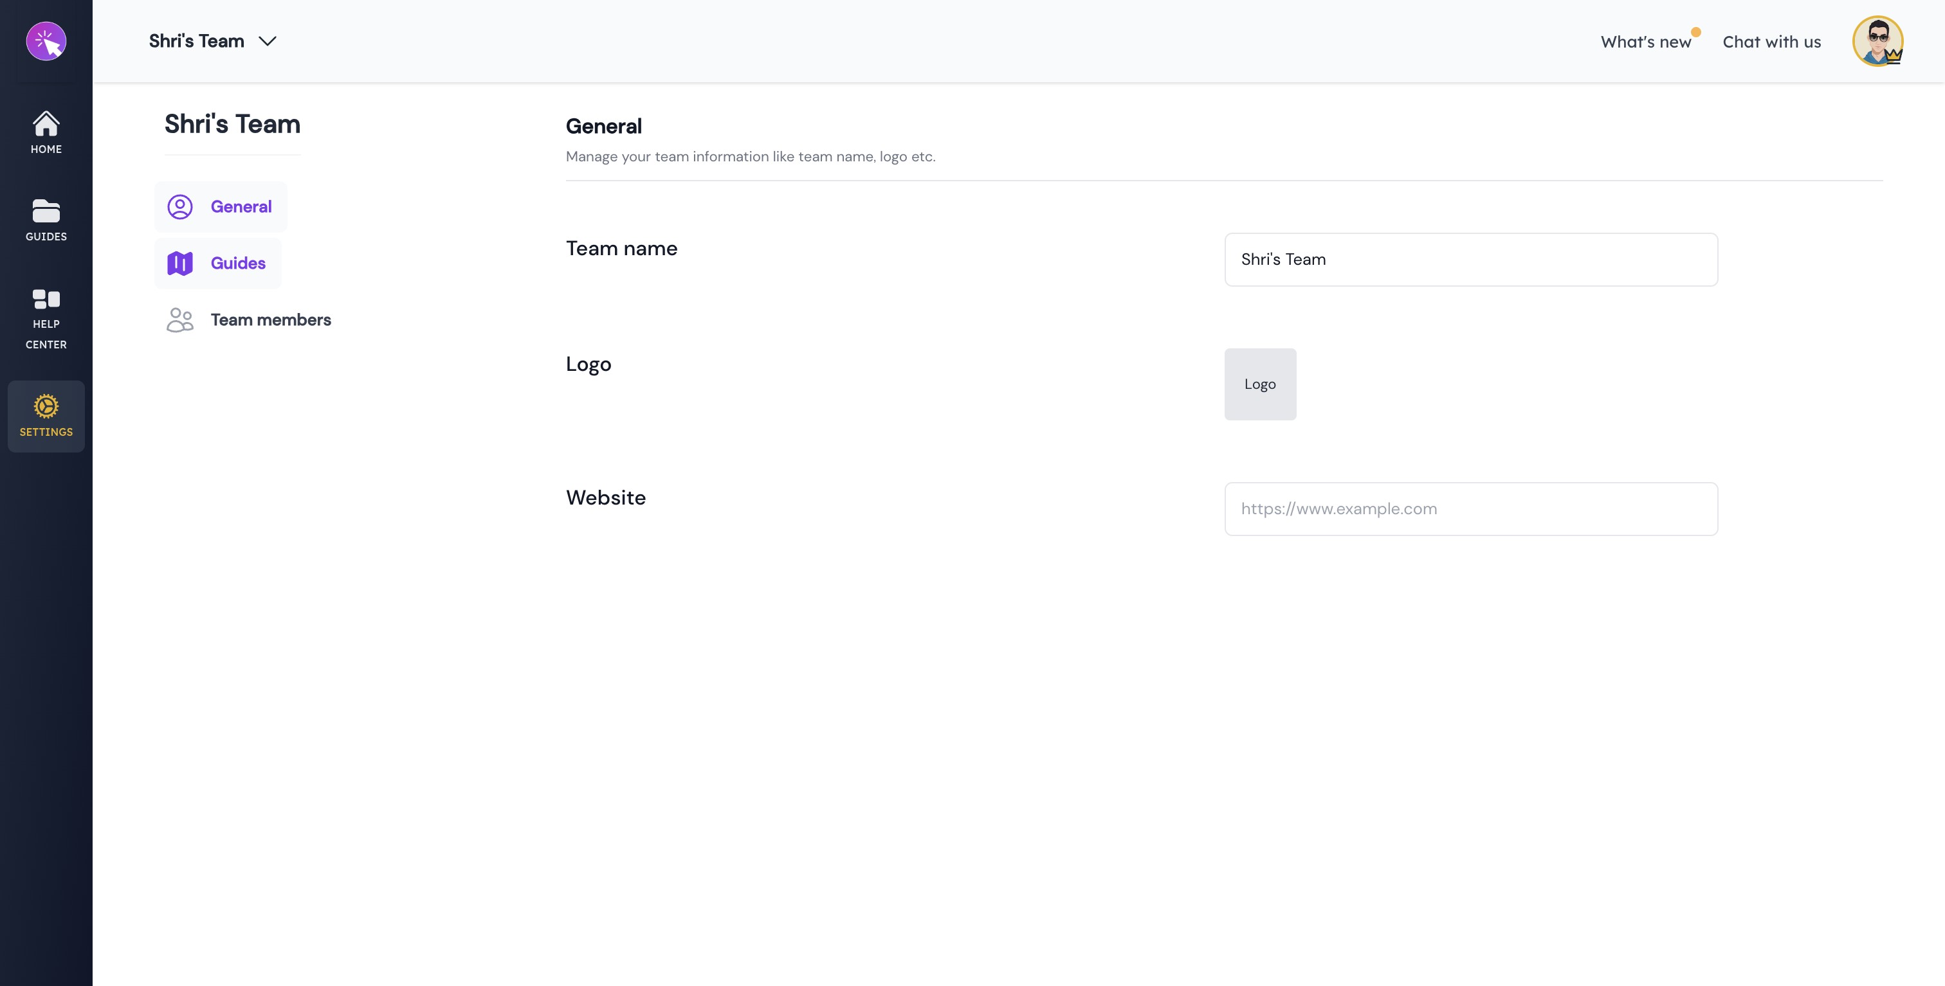Focus the Website URL input field
Image resolution: width=1945 pixels, height=986 pixels.
coord(1470,509)
